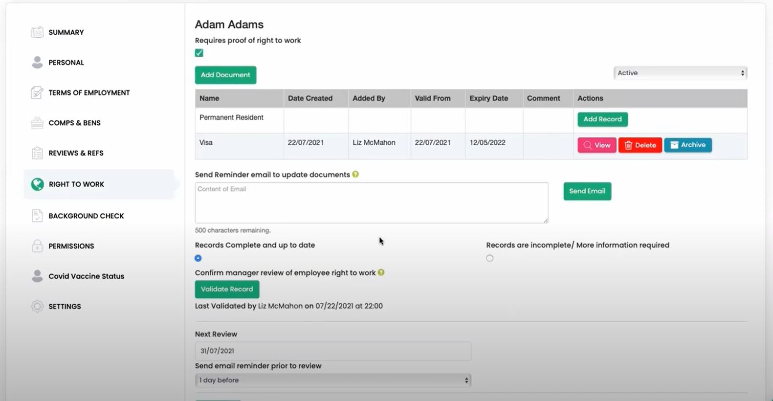Click the Visa row name
Image resolution: width=773 pixels, height=401 pixels.
206,143
